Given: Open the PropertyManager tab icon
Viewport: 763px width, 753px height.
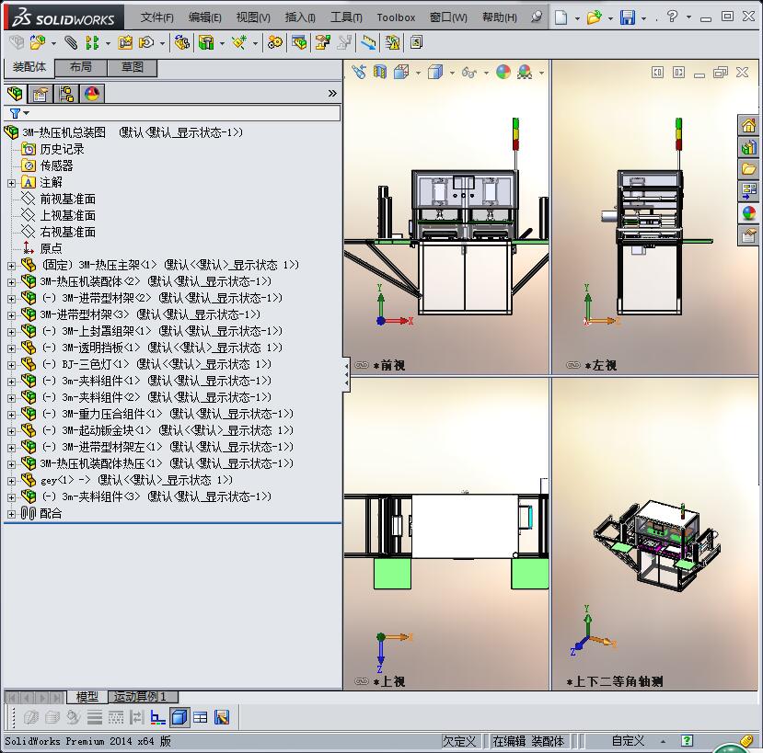Looking at the screenshot, I should tap(40, 94).
